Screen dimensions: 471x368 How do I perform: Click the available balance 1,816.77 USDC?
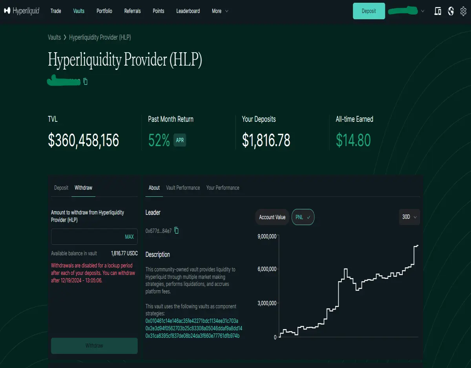124,253
